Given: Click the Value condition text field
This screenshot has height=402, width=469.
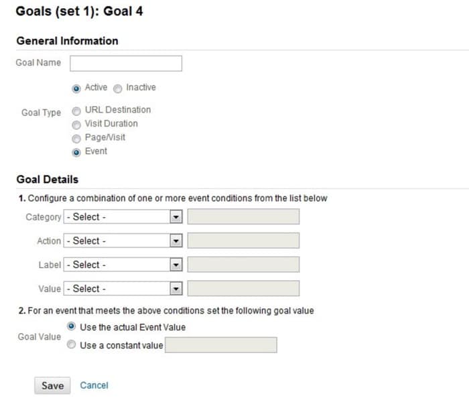Looking at the screenshot, I should tap(243, 289).
